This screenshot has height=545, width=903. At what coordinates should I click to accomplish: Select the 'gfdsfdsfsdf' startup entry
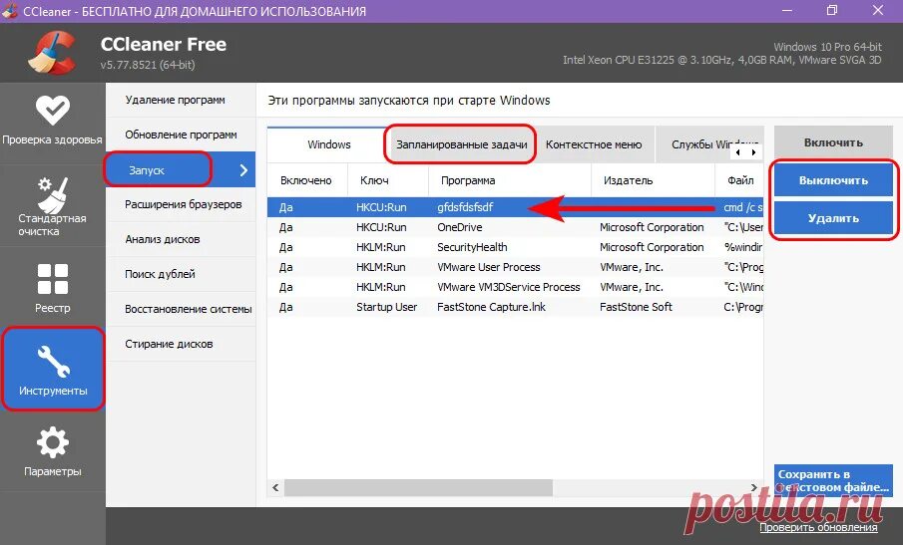(x=516, y=207)
